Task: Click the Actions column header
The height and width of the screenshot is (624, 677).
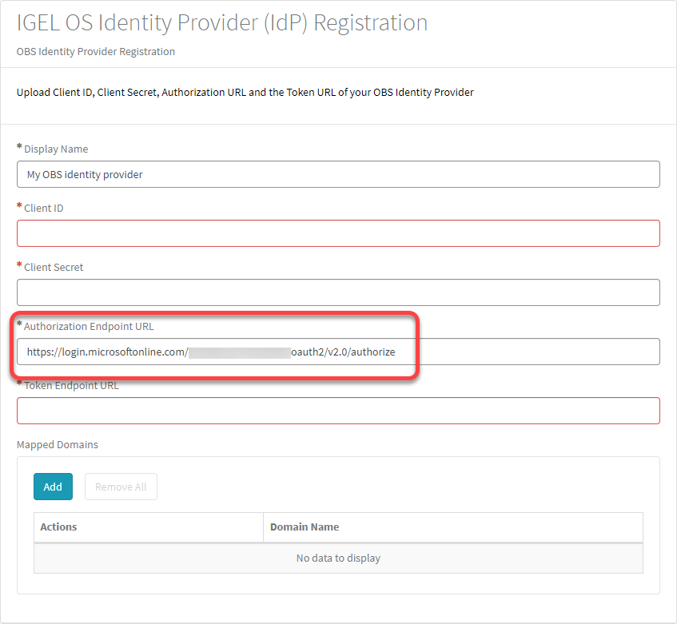Action: pos(59,527)
